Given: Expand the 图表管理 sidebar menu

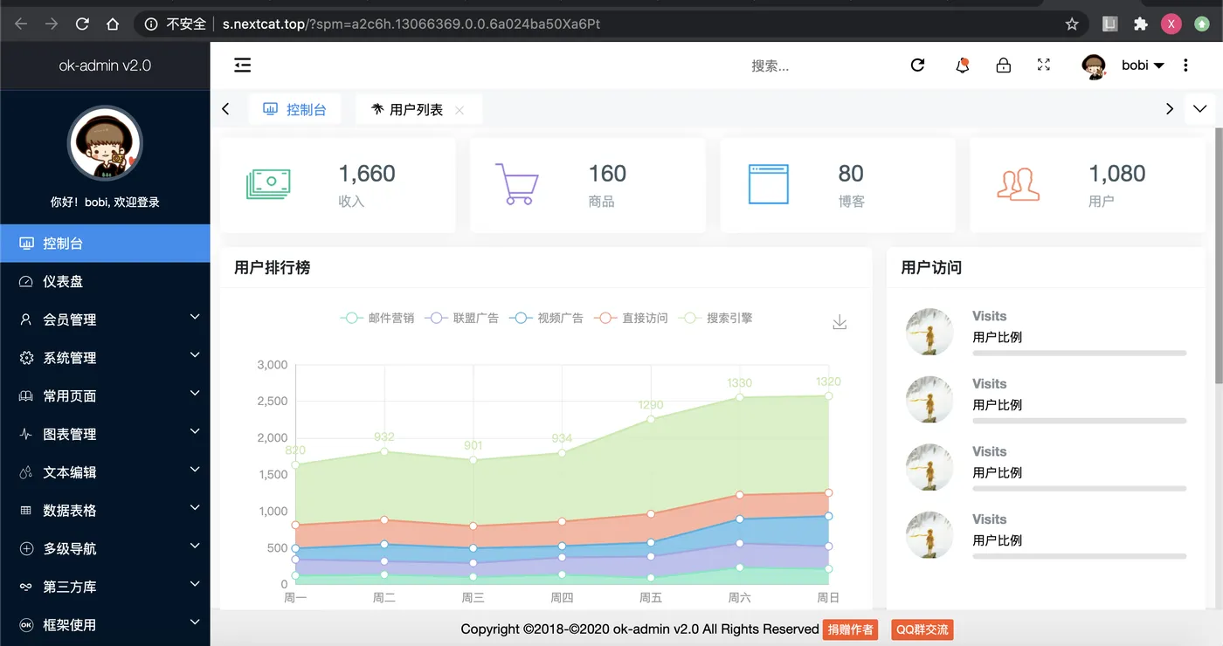Looking at the screenshot, I should 105,434.
